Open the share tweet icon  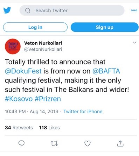click(120, 143)
